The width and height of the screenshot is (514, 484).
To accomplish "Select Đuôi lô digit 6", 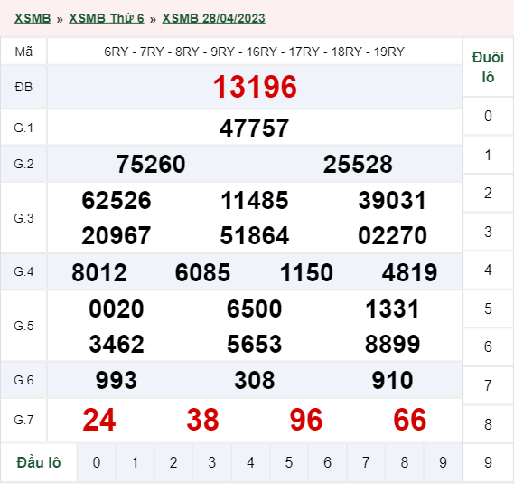I will coord(488,346).
